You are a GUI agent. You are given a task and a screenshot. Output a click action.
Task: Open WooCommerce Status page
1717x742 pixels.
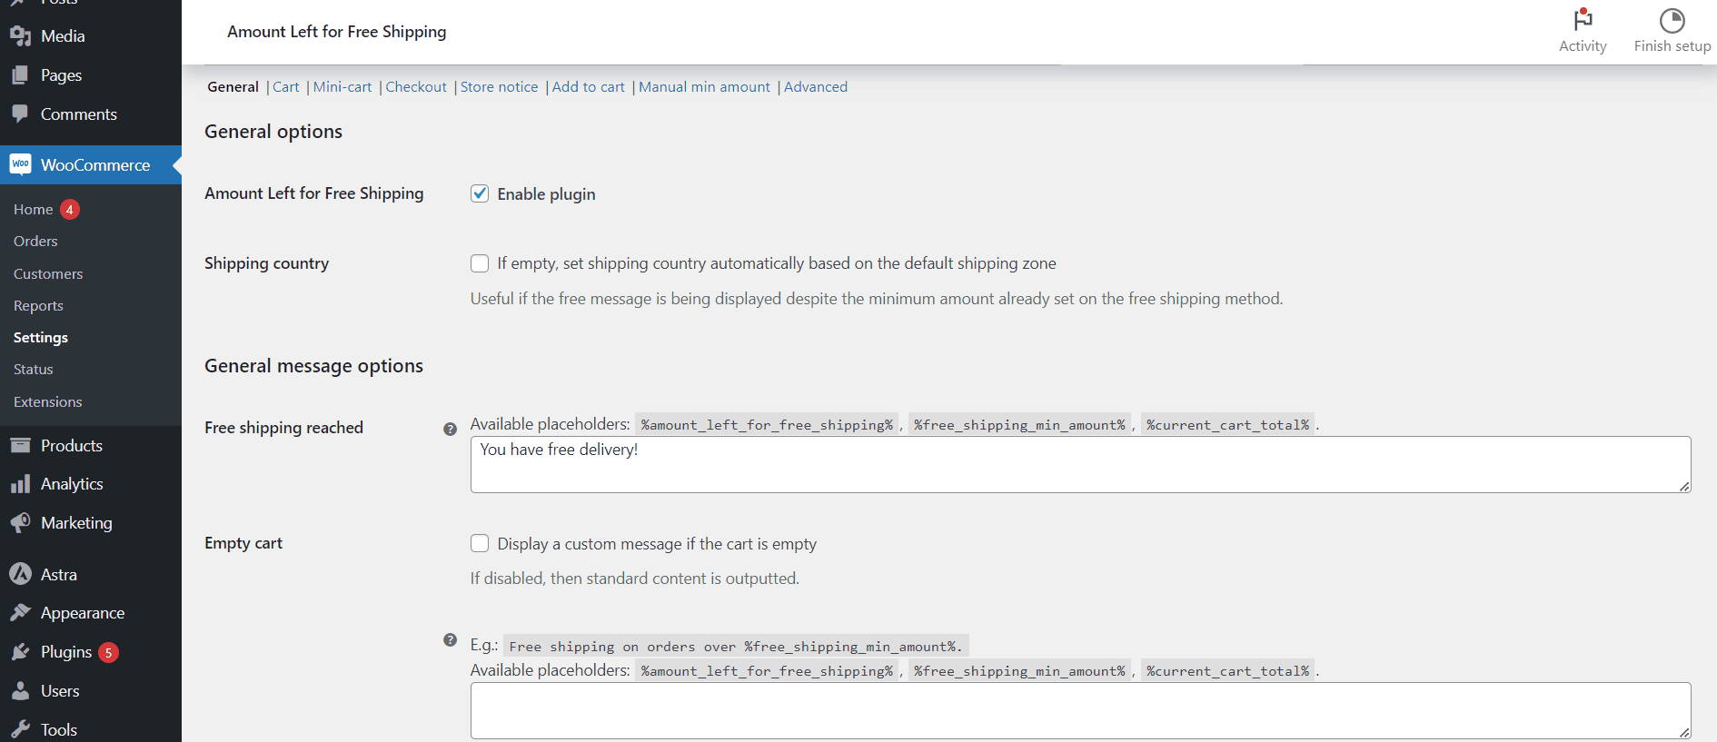click(33, 370)
